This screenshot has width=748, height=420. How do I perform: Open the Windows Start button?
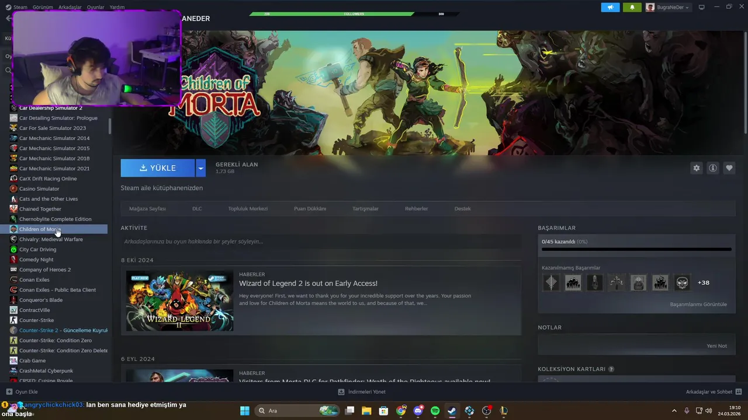(x=245, y=411)
